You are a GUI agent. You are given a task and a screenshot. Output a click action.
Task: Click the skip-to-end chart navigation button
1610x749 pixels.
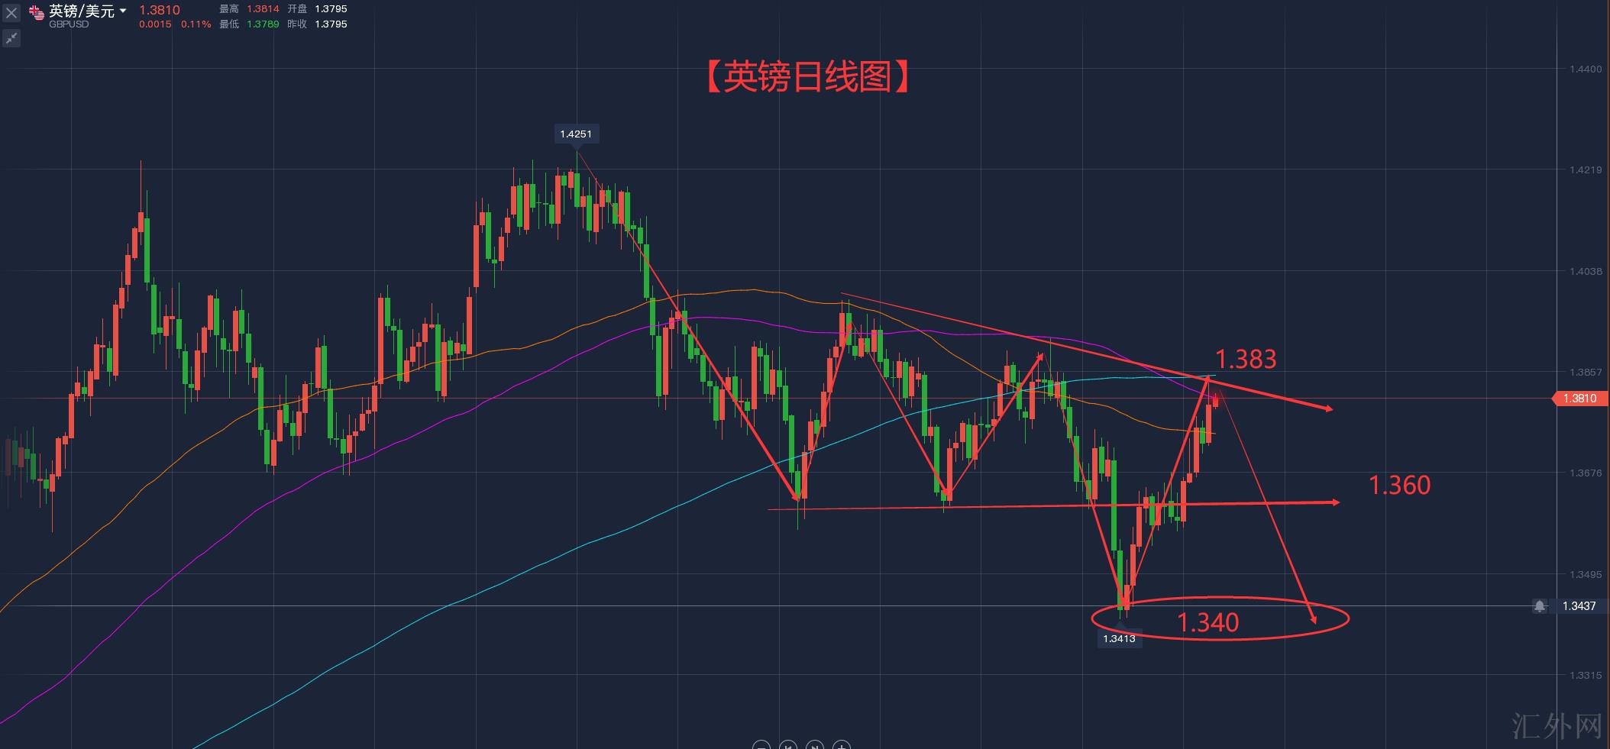(814, 745)
